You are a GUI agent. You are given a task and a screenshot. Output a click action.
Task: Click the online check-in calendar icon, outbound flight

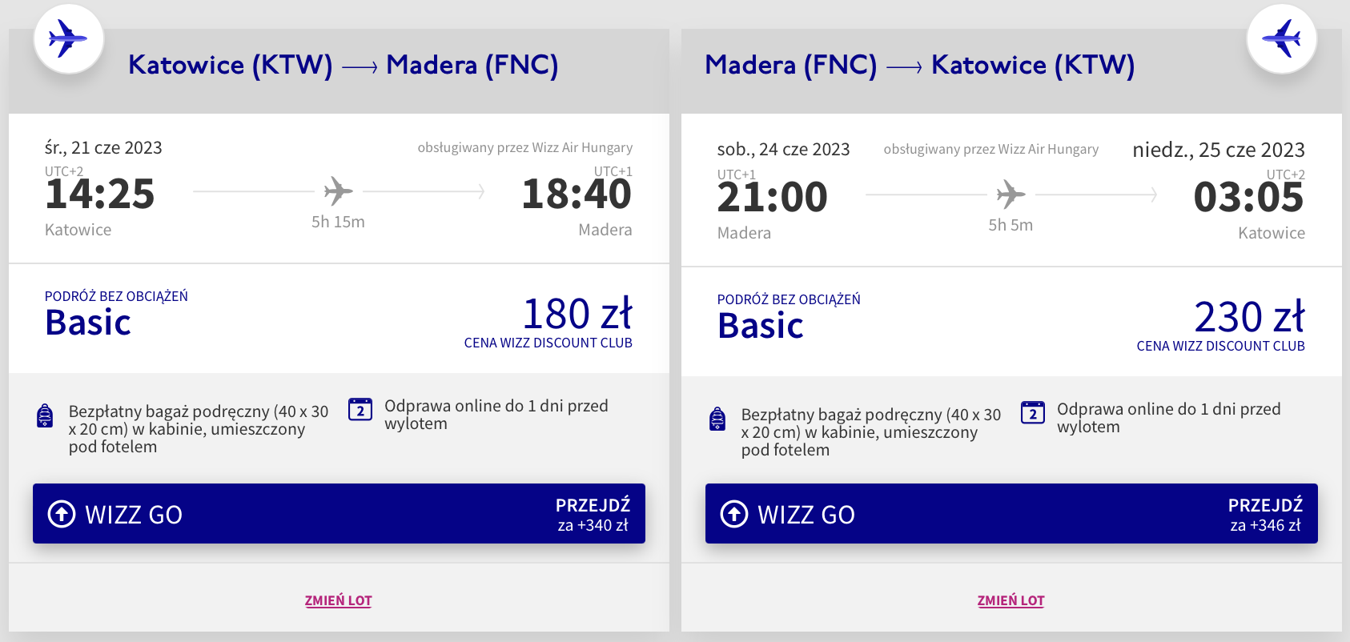tap(360, 410)
